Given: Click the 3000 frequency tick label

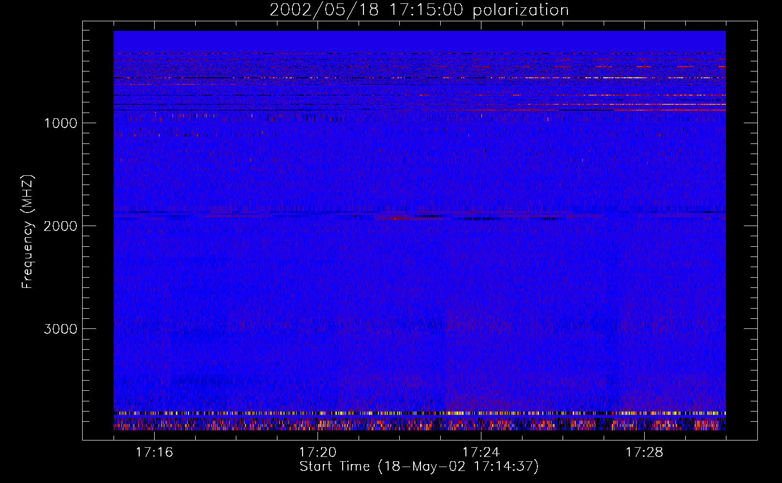Looking at the screenshot, I should pyautogui.click(x=60, y=329).
